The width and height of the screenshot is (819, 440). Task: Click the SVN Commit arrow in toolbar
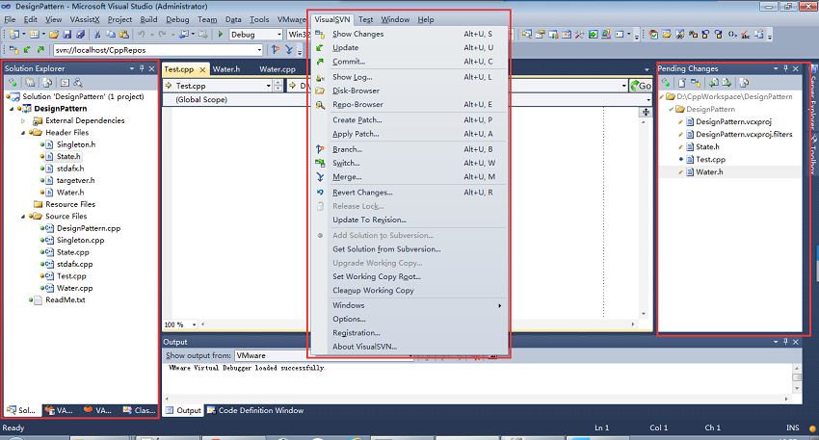click(x=40, y=50)
